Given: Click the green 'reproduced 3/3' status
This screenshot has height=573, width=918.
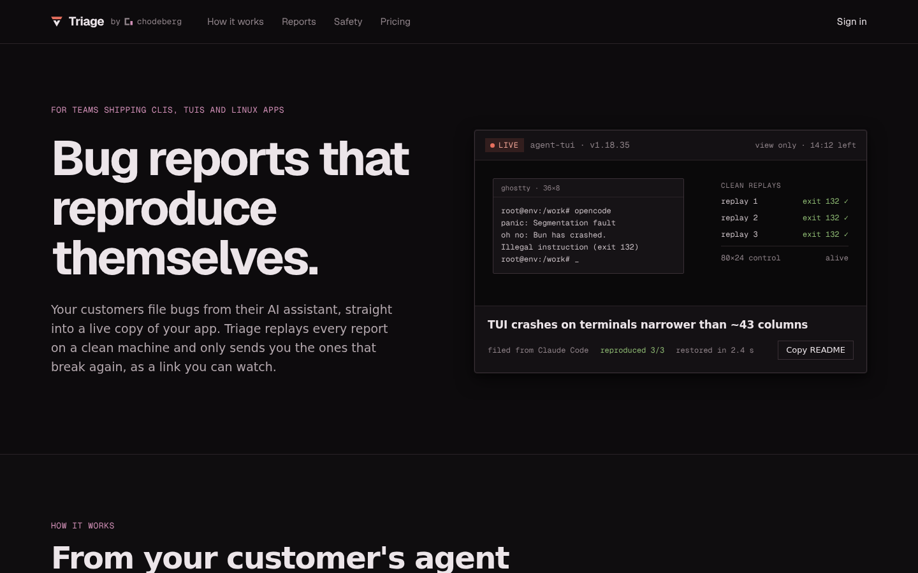Looking at the screenshot, I should [632, 350].
